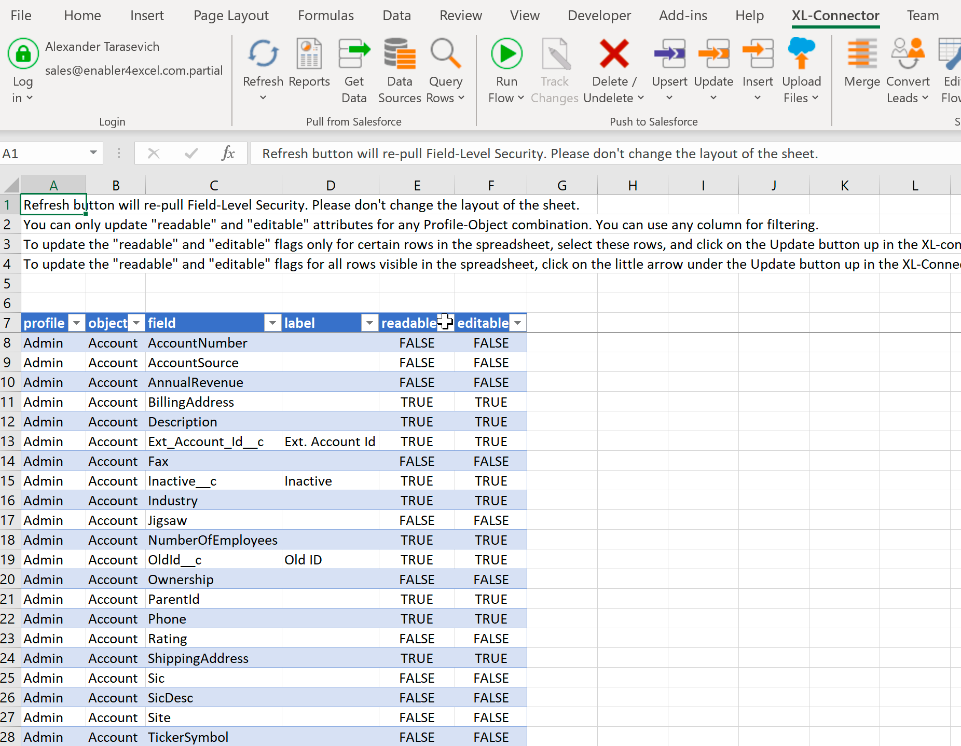Select the readable value for Jigsaw

[417, 520]
